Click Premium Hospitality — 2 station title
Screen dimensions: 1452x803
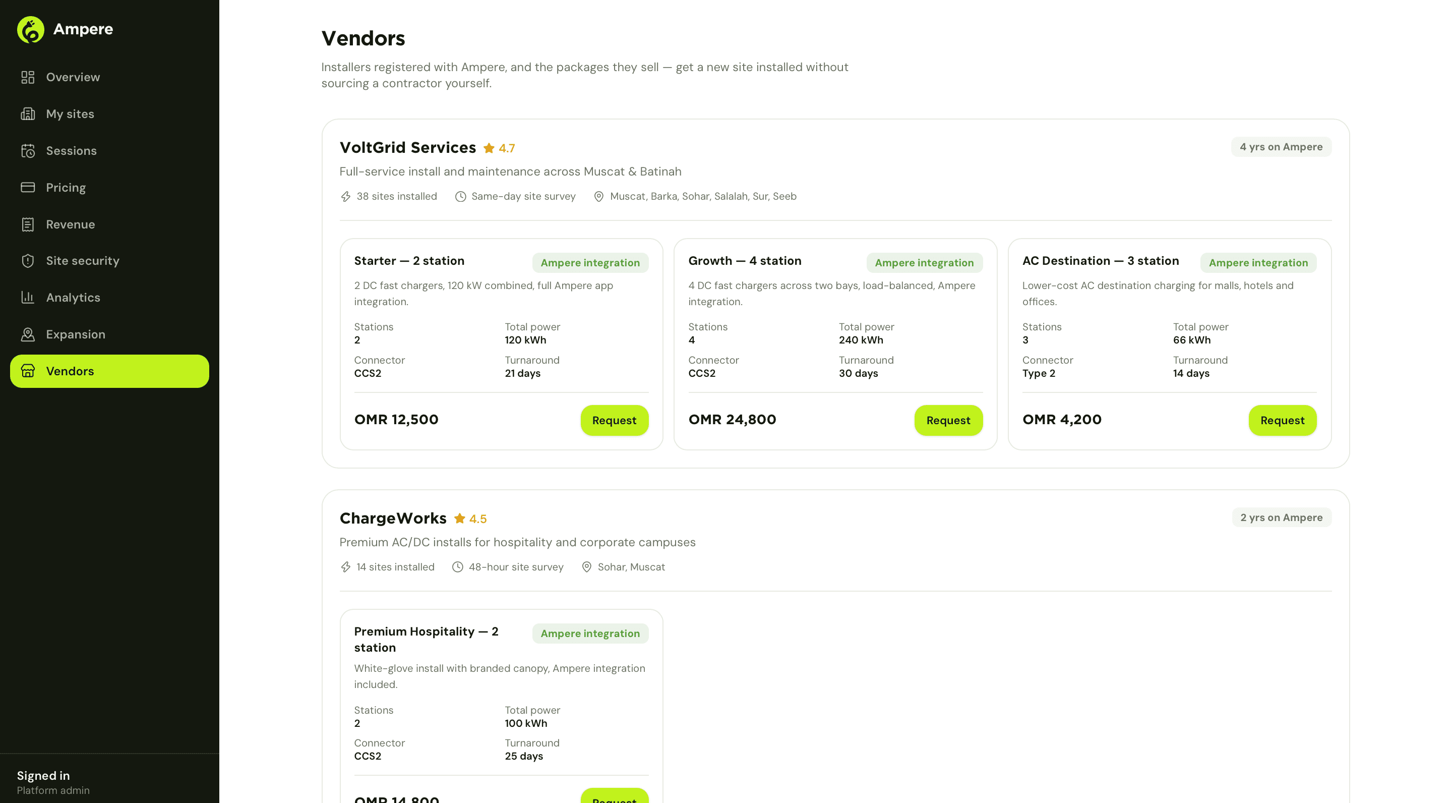pos(426,640)
